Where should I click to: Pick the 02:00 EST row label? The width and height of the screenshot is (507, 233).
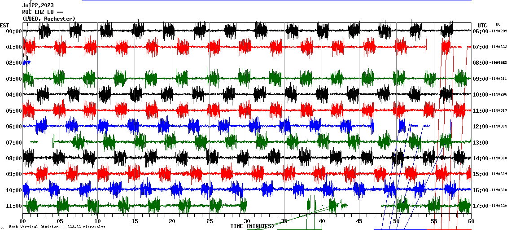[x=14, y=63]
